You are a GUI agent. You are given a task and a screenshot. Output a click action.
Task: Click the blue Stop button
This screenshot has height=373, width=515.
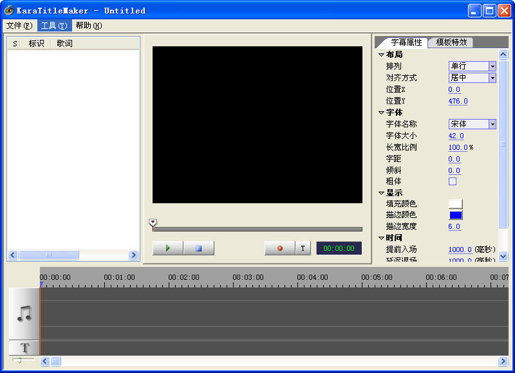[x=198, y=248]
